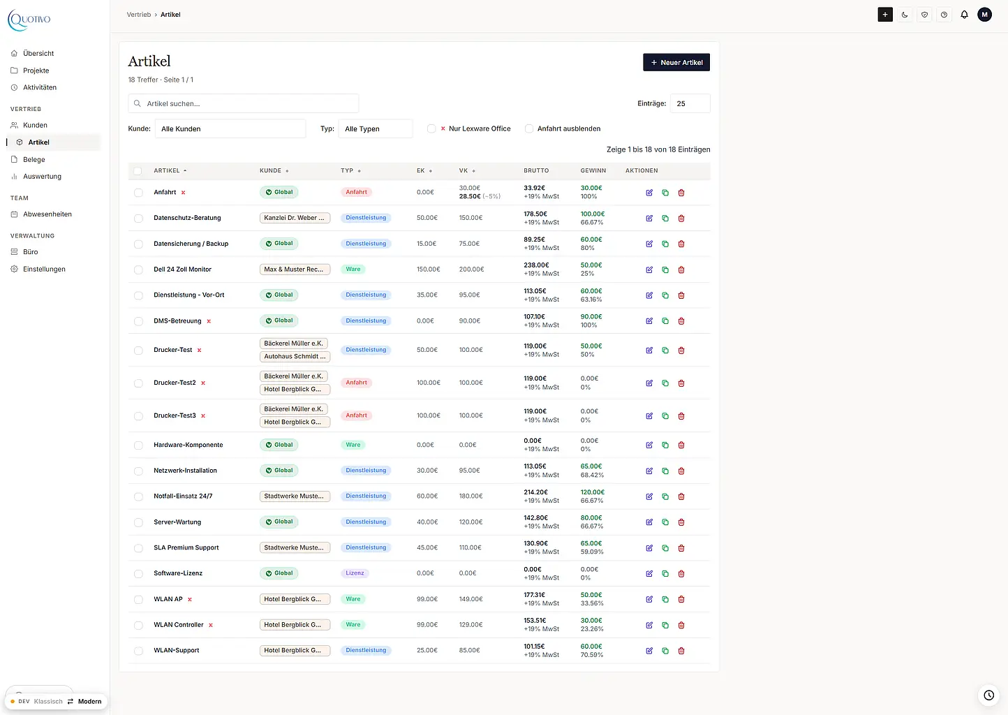The width and height of the screenshot is (1008, 715).
Task: Open the clock history button
Action: pos(988,695)
